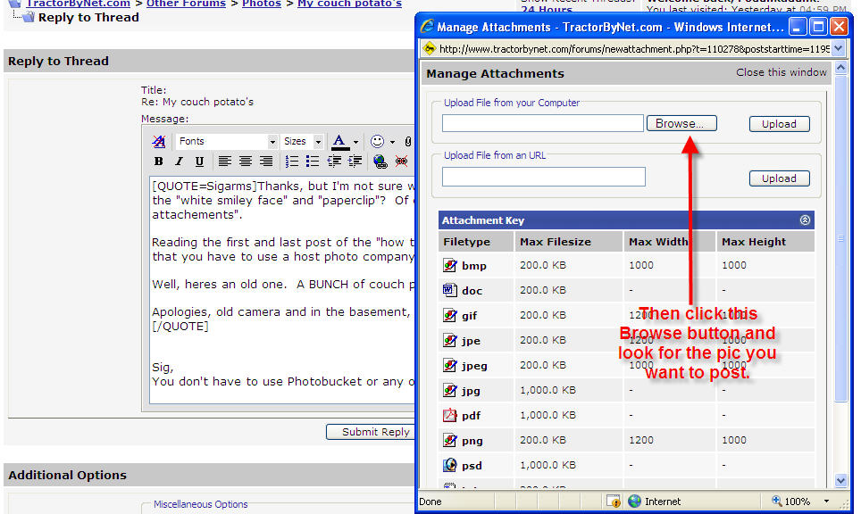Insert an ordered numbered list
The height and width of the screenshot is (514, 861).
click(292, 162)
